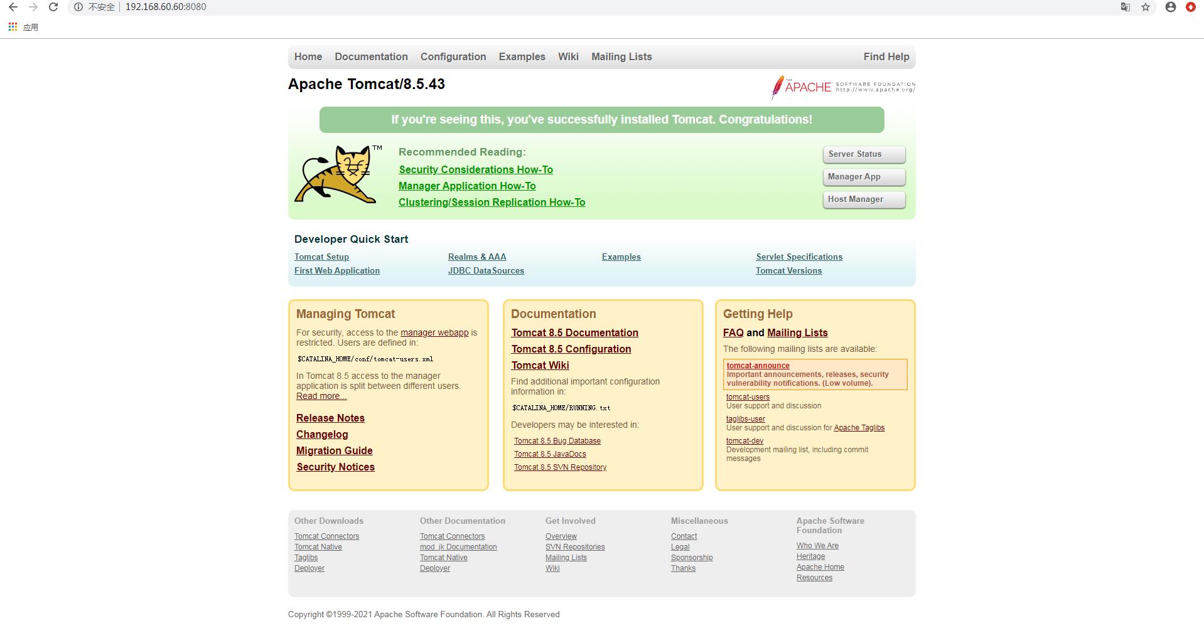1204x626 pixels.
Task: Open the Tomcat Setup link
Action: 321,257
